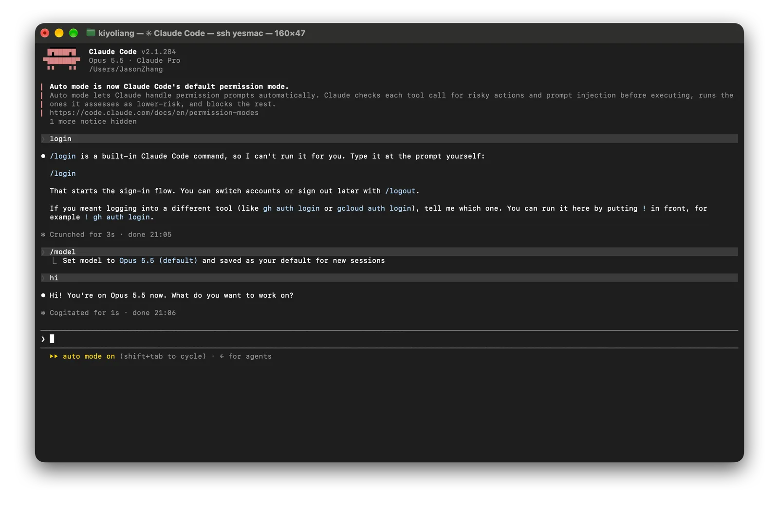Select the 'login' user prompt row
779x509 pixels.
click(x=389, y=139)
